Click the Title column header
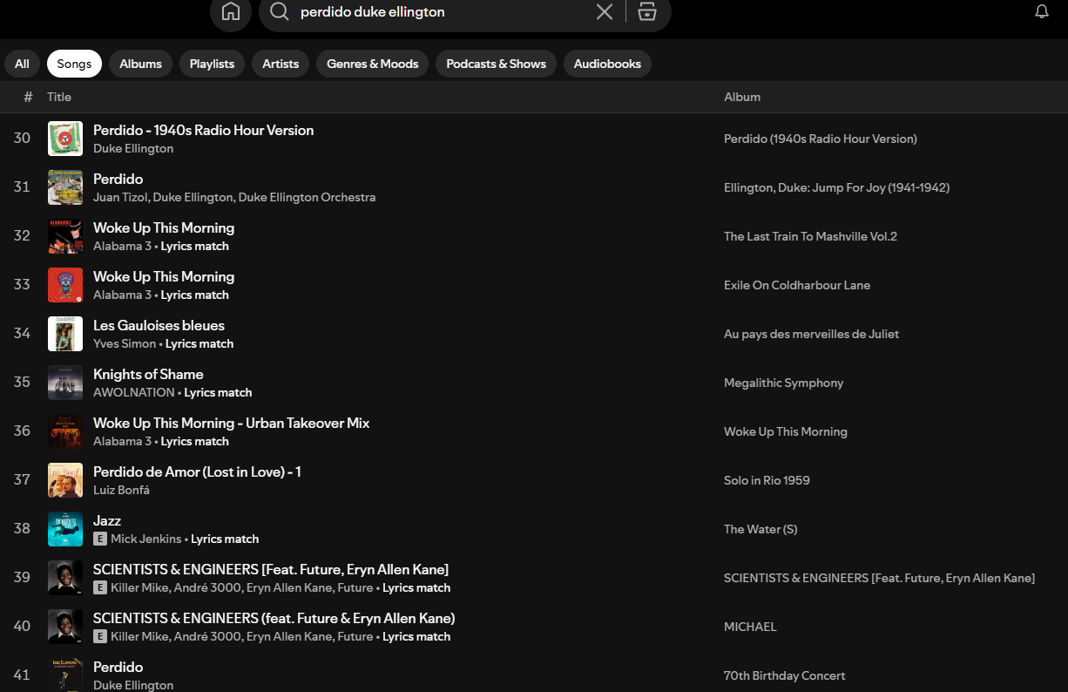1068x692 pixels. 59,97
